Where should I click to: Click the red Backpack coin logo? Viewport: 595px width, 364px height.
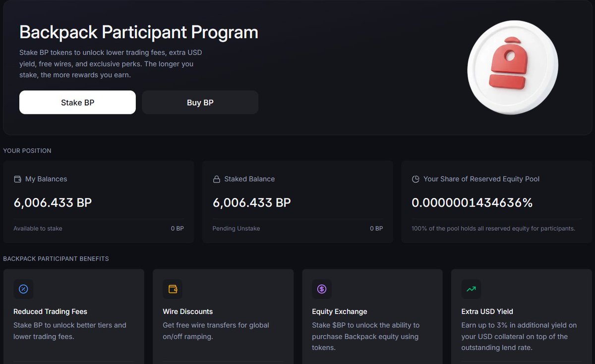513,67
